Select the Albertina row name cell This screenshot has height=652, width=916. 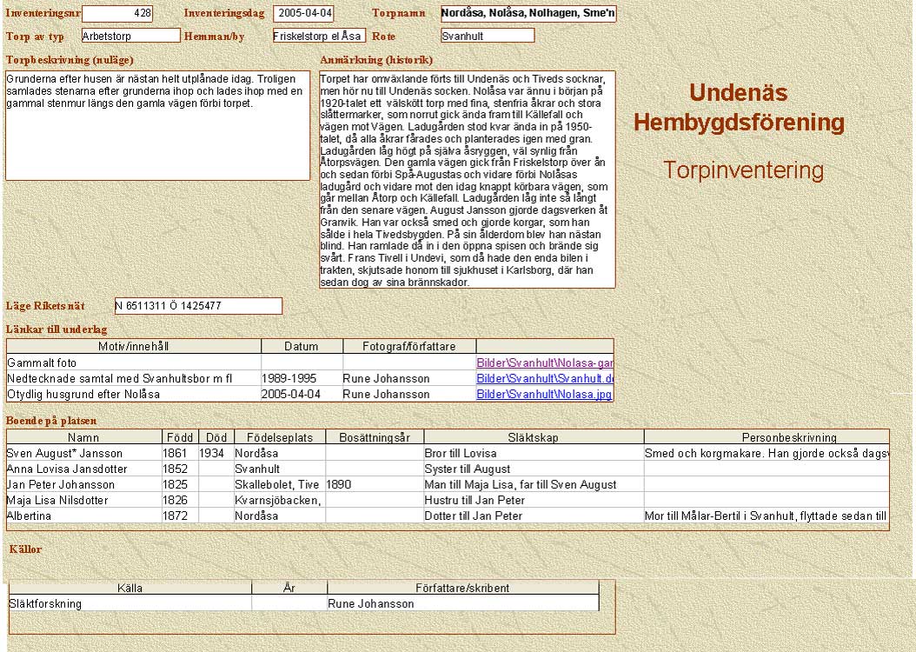83,516
